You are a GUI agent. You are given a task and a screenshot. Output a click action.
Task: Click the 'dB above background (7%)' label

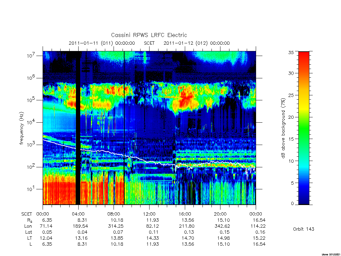click(x=283, y=128)
